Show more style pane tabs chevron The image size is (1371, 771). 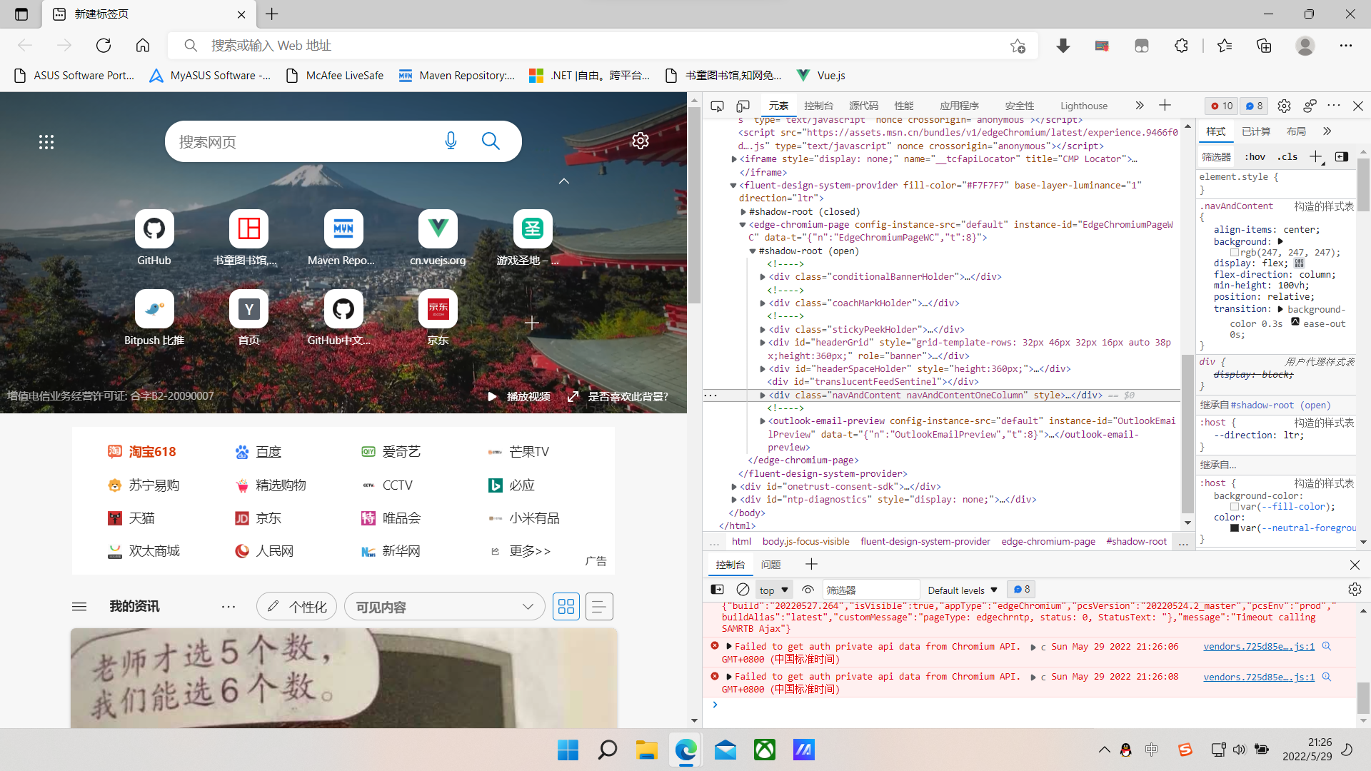pos(1327,131)
